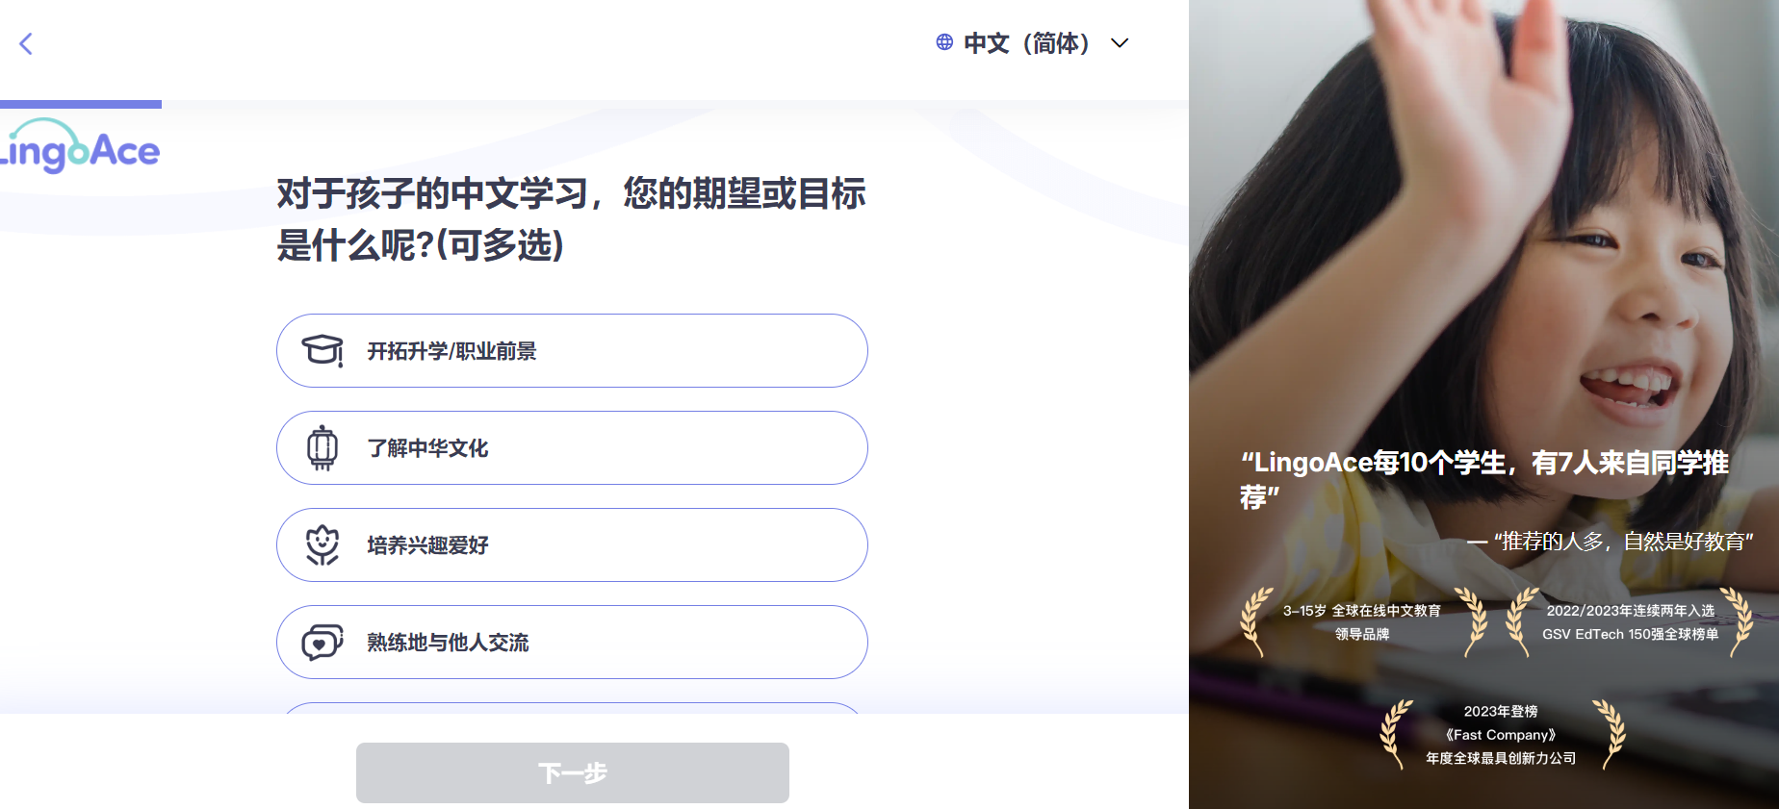This screenshot has height=809, width=1779.
Task: Select option 培养兴趣爱好
Action: pos(572,545)
